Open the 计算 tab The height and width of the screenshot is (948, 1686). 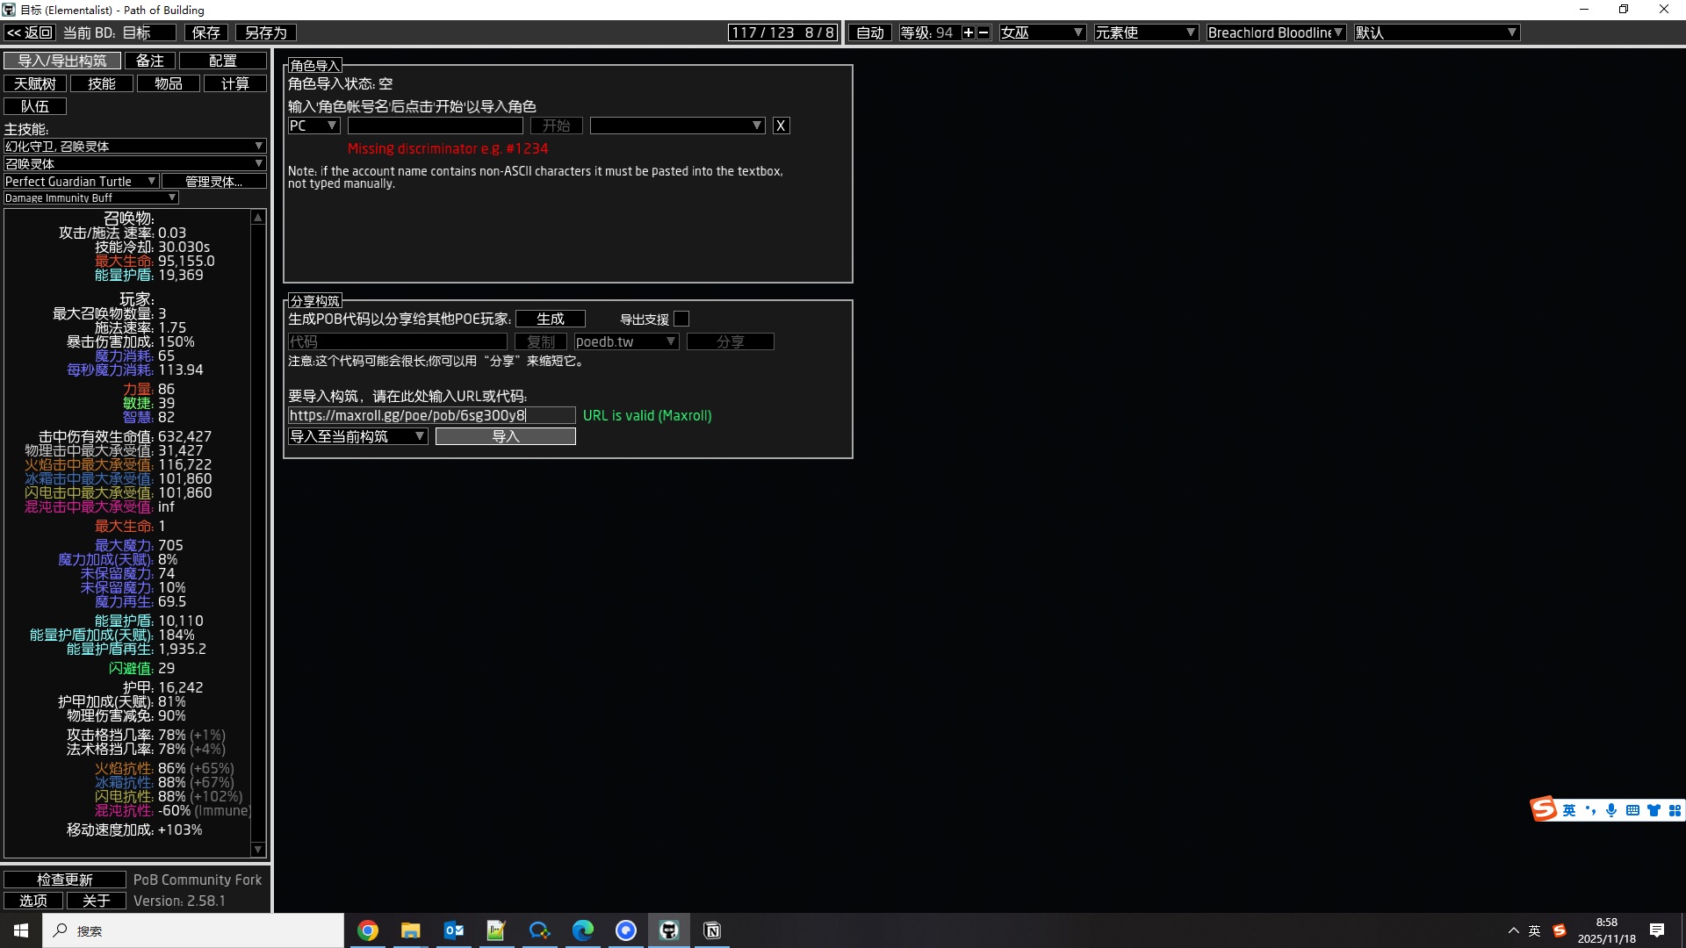pyautogui.click(x=234, y=83)
